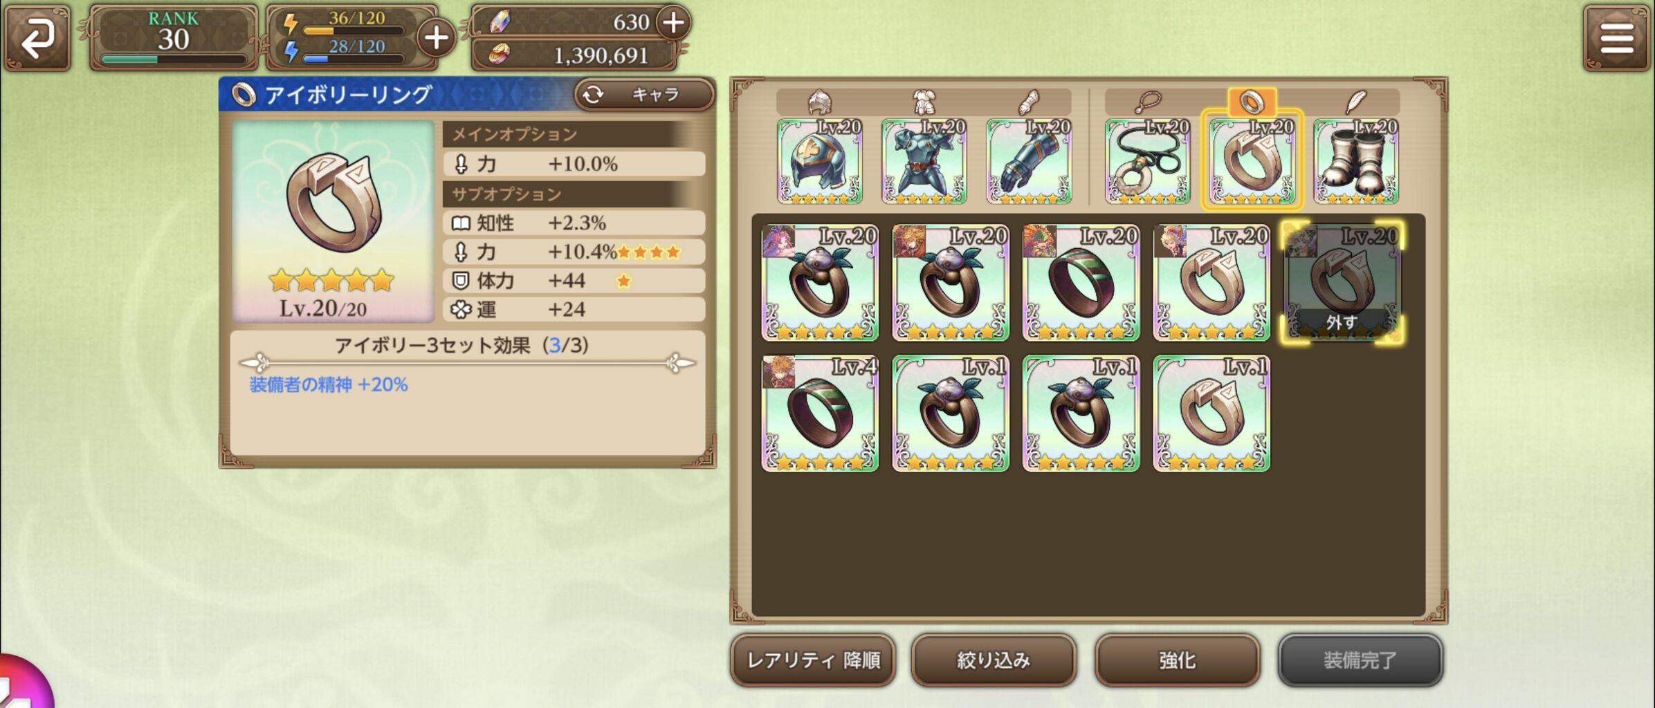Image resolution: width=1655 pixels, height=708 pixels.
Task: Select the gauntlet equipment slot
Action: click(x=1029, y=161)
